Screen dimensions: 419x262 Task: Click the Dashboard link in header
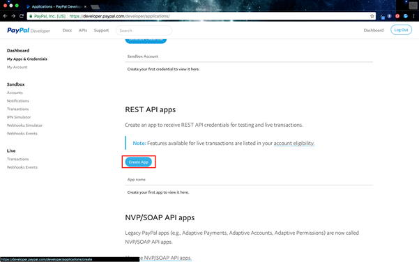point(374,31)
